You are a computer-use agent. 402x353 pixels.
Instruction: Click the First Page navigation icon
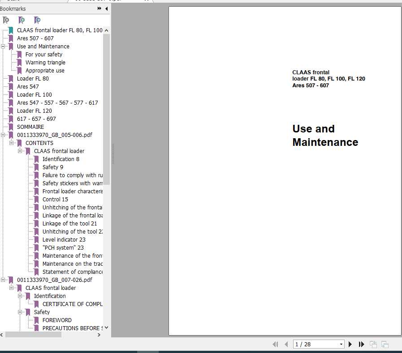click(276, 344)
